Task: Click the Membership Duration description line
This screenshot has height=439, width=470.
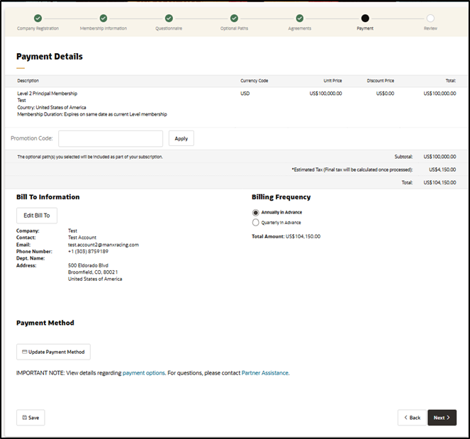Action: [92, 114]
